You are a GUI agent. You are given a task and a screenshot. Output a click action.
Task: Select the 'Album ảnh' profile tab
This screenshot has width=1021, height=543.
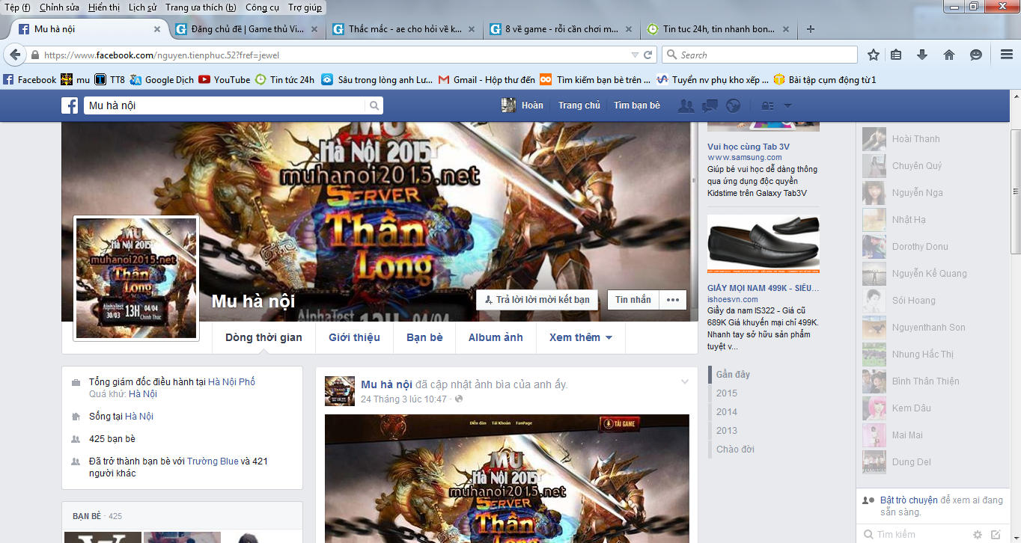click(496, 337)
